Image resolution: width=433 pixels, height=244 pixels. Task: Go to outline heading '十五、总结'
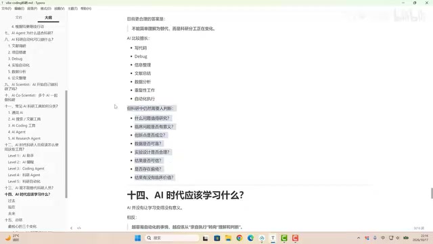click(14, 220)
